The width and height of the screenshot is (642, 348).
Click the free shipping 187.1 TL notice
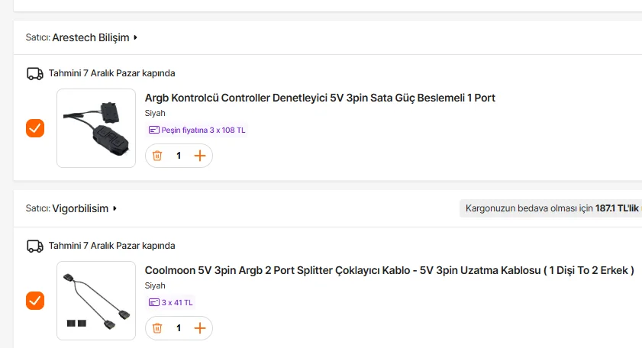pos(550,208)
